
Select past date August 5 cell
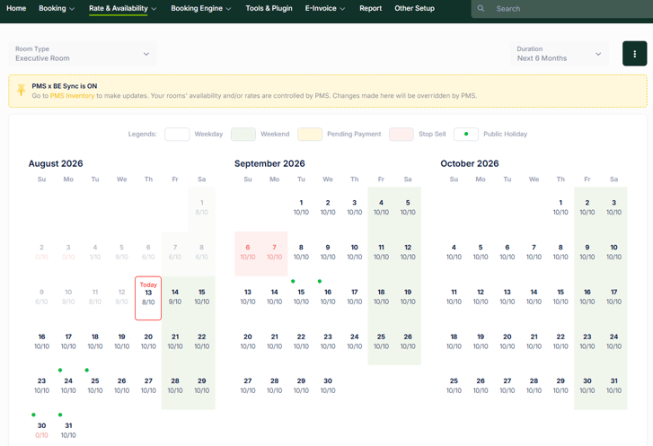pos(121,254)
